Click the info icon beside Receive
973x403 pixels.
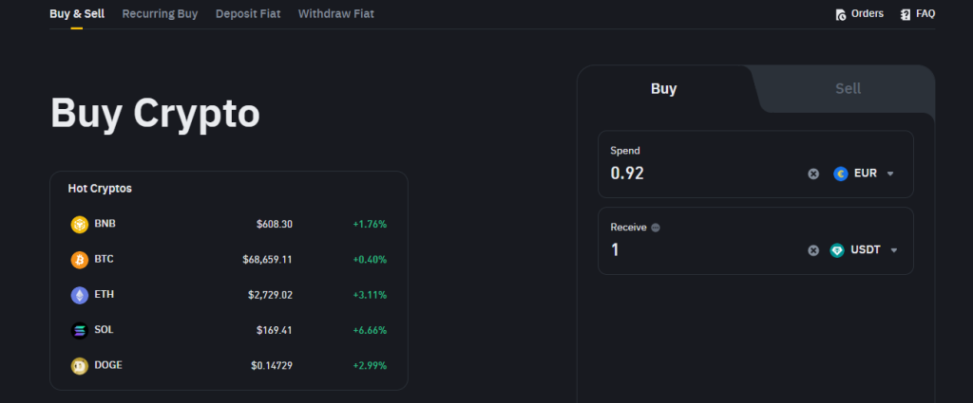click(656, 228)
